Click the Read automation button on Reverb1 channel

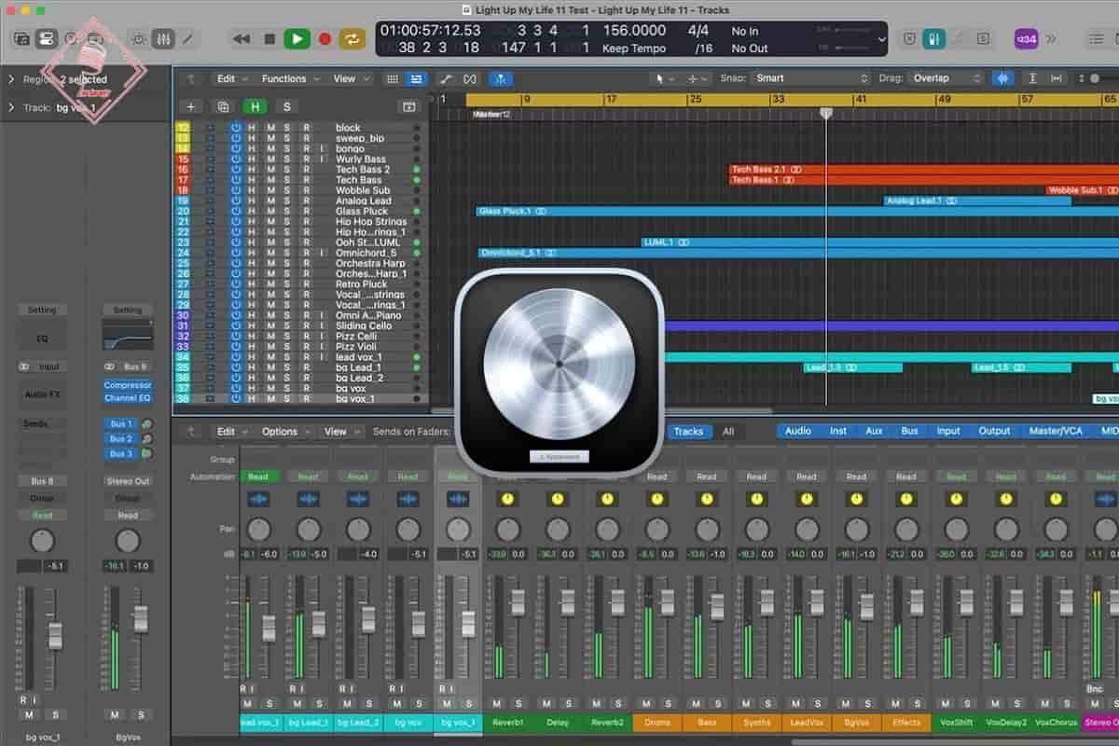point(507,476)
